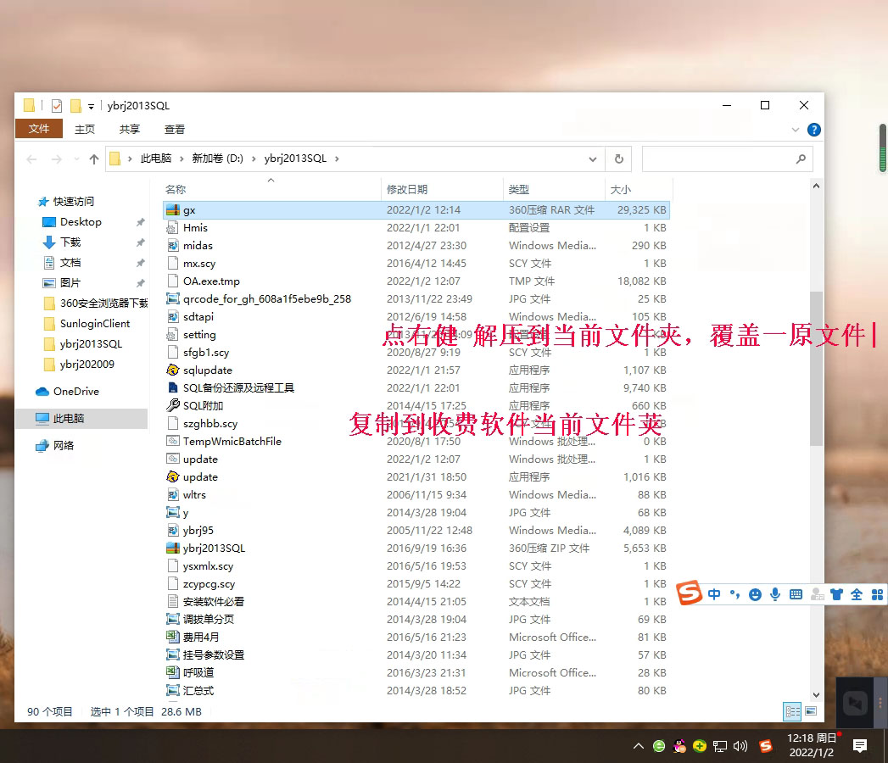Sort by the 修改日期 column header
Screen dimensions: 888x763
click(407, 189)
